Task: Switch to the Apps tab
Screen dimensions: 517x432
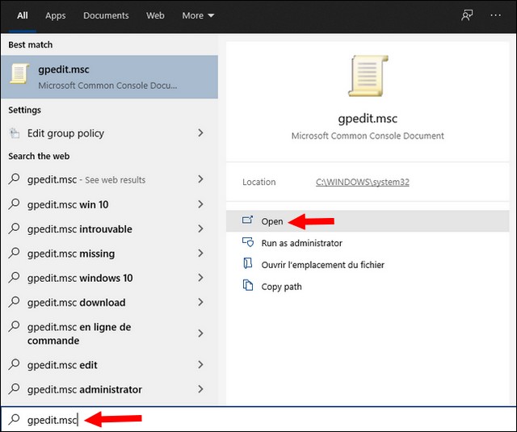Action: [x=56, y=15]
